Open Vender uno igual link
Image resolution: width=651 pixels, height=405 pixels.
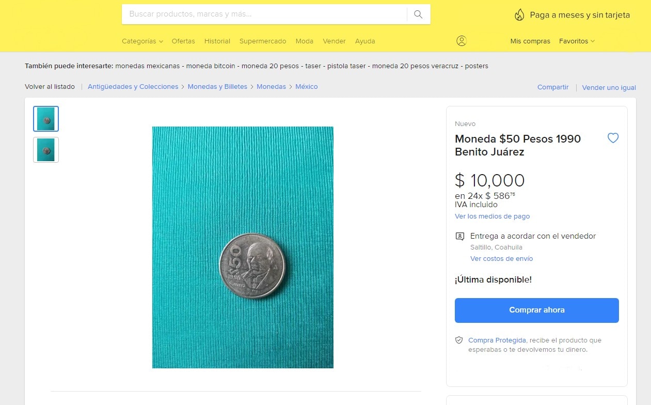[609, 88]
